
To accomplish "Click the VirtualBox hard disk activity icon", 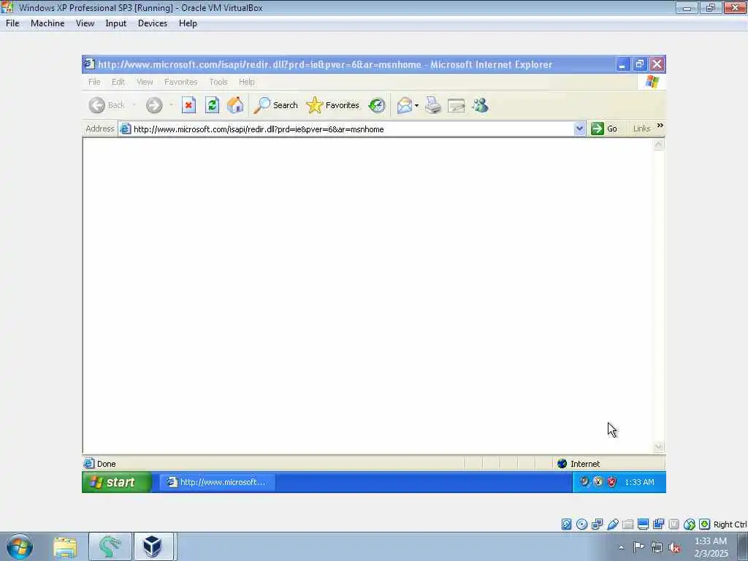I will pos(566,524).
